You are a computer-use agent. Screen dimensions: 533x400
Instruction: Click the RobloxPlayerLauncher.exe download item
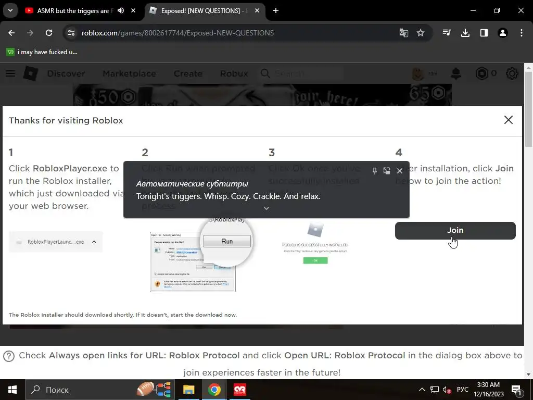[x=56, y=242]
